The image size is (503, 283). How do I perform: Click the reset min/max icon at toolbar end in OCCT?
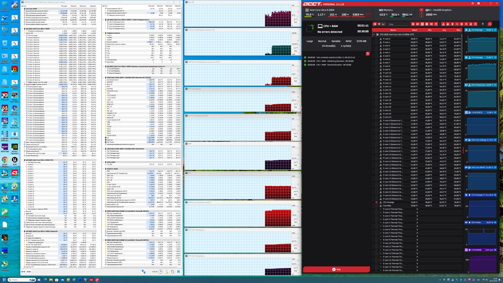click(x=490, y=24)
